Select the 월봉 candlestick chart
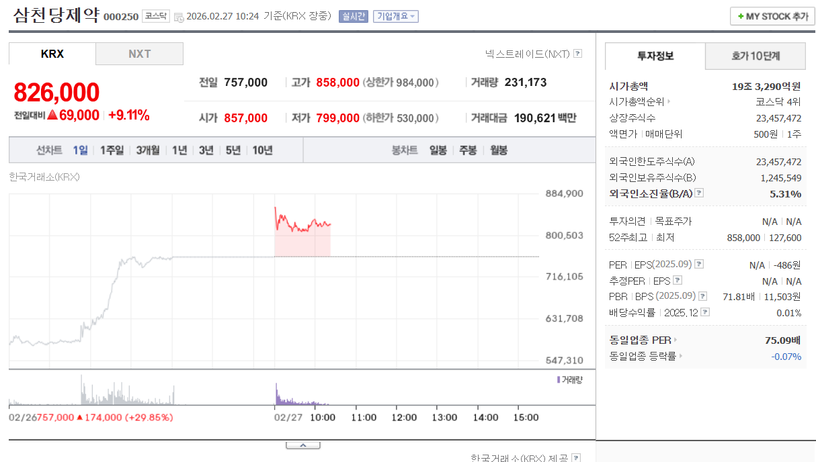Screen dimensions: 816x462 click(498, 150)
